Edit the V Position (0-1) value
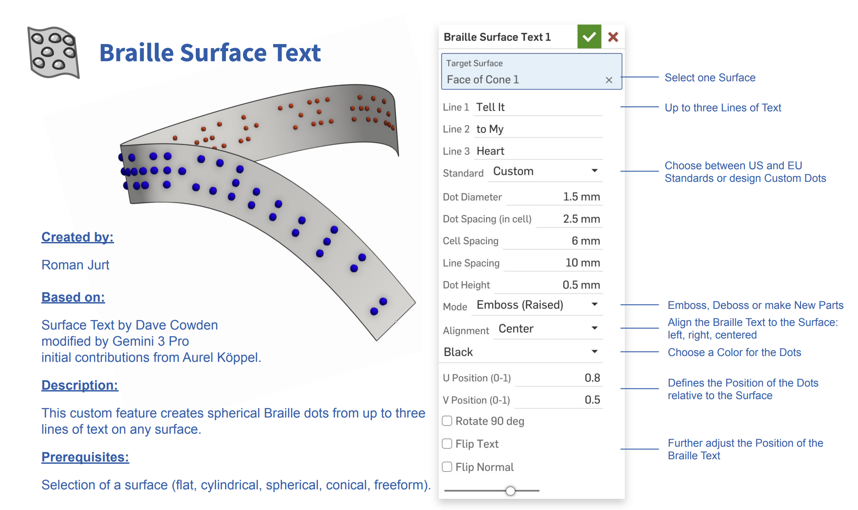This screenshot has height=510, width=858. point(558,400)
